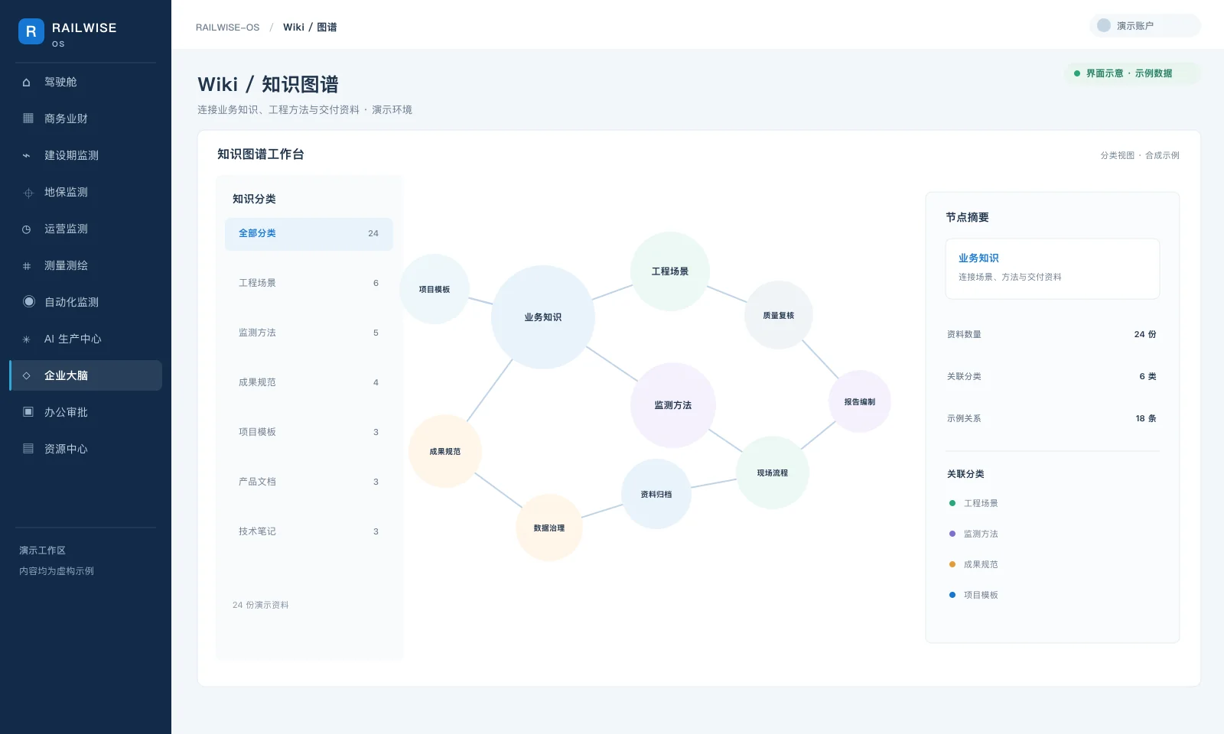Click the 成果规范 graph node
Viewport: 1224px width, 734px height.
pos(445,451)
